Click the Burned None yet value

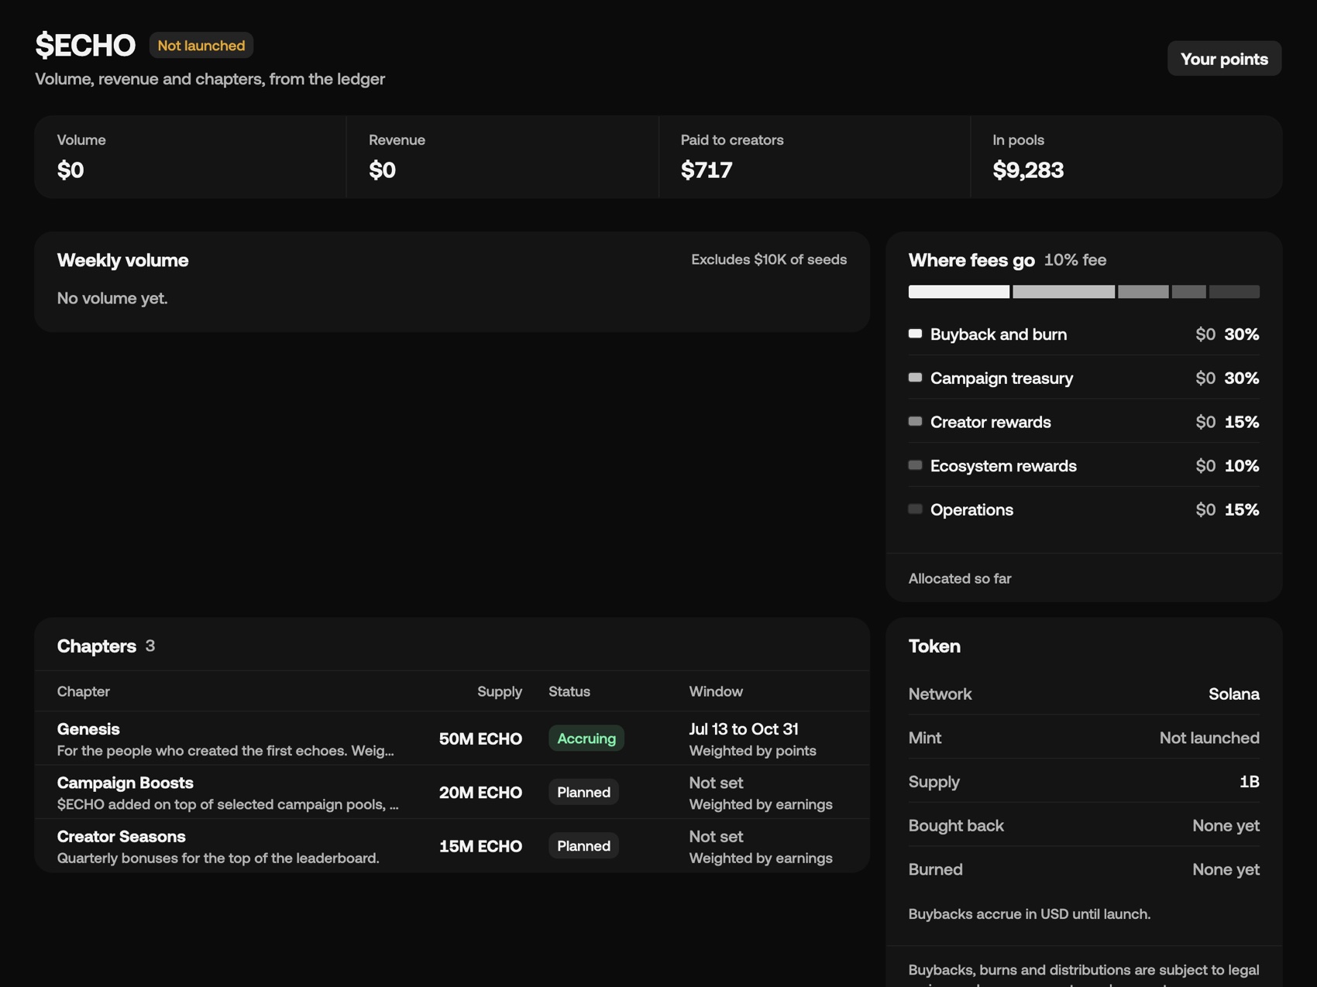tap(1226, 869)
